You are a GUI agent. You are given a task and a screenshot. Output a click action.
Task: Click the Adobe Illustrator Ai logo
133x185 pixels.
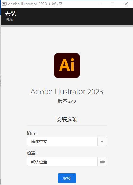pyautogui.click(x=67, y=66)
